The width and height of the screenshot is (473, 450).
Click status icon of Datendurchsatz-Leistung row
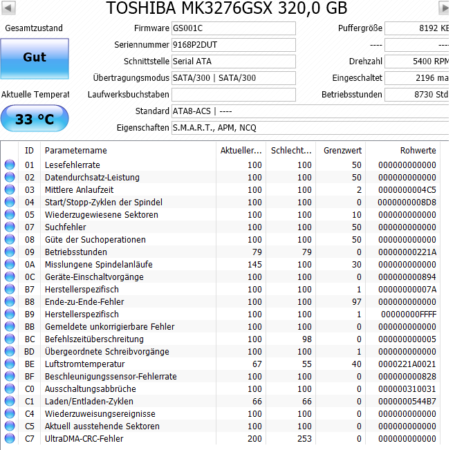(x=10, y=177)
